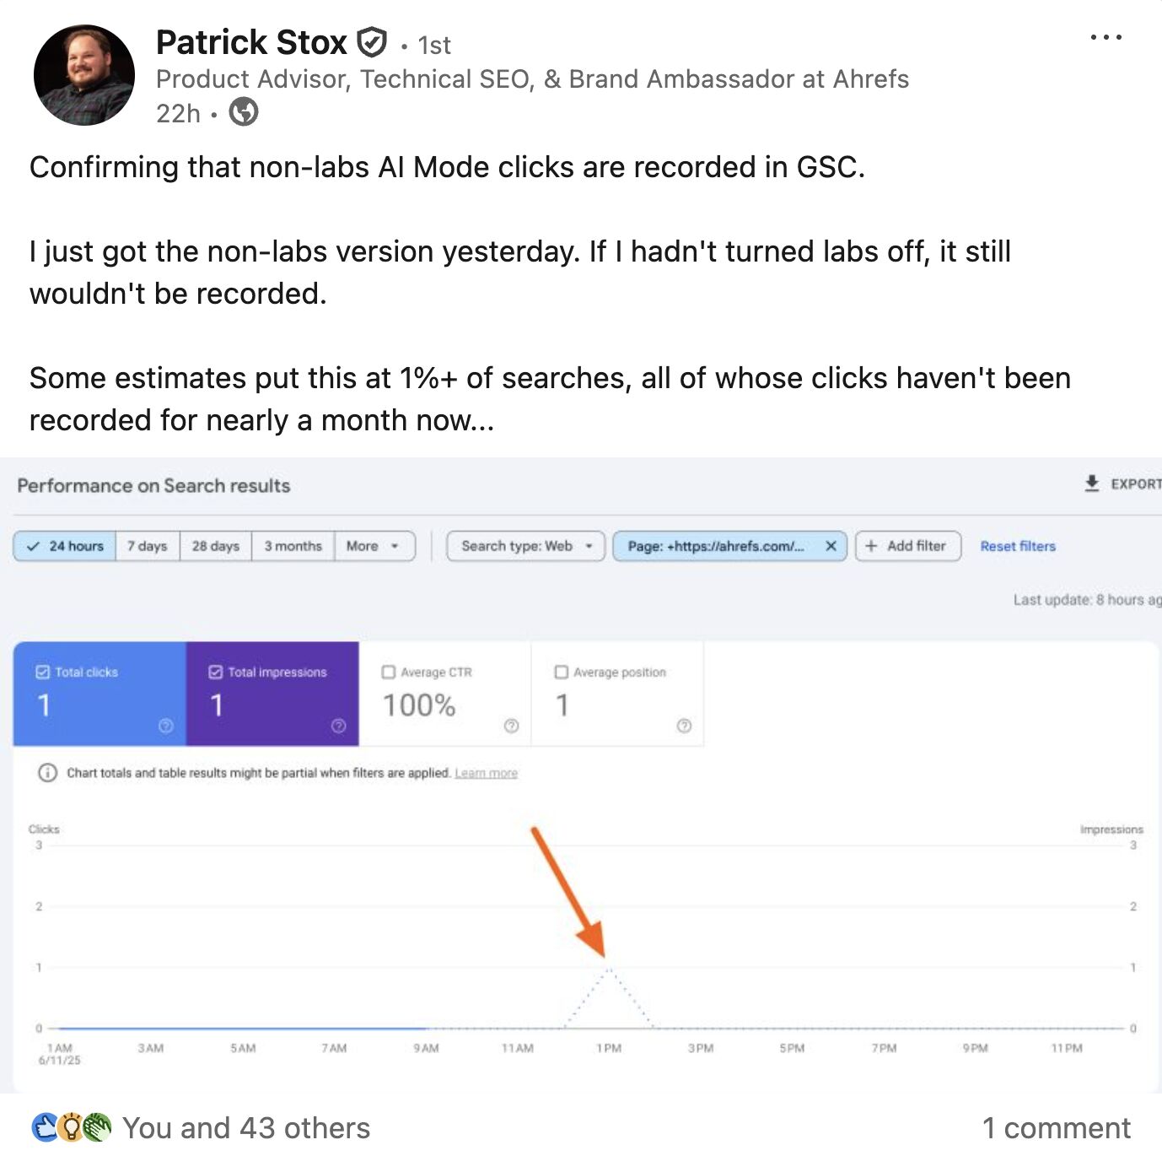Click the help icon on the Total clicks card
Screen dimensions: 1162x1156
tap(166, 727)
